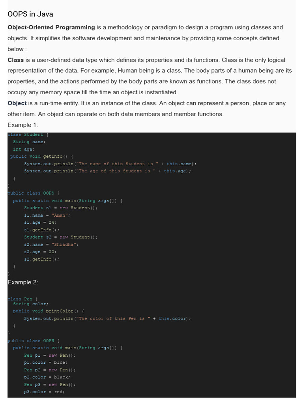This screenshot has width=303, height=404.
Task: Click the "Student s1 = new Student();" line
Action: click(61, 208)
